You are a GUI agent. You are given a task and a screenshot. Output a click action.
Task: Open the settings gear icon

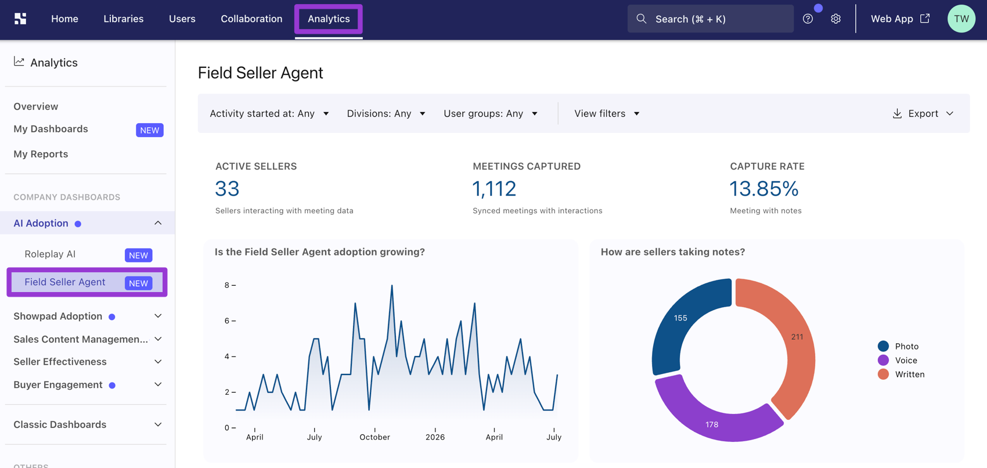point(835,19)
